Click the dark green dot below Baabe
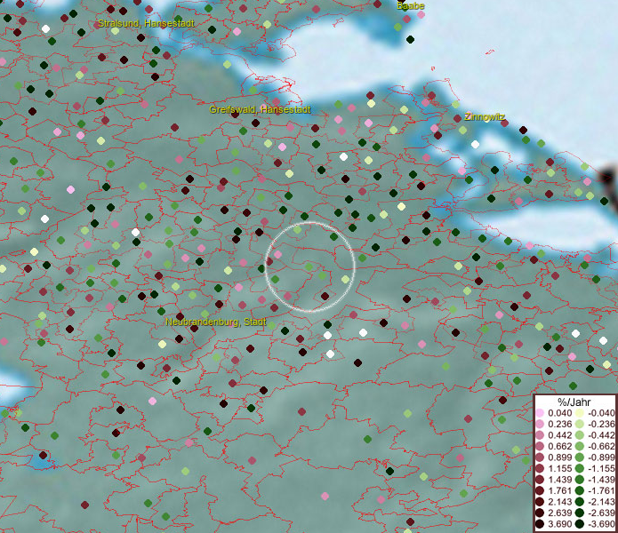The height and width of the screenshot is (533, 618). (410, 40)
